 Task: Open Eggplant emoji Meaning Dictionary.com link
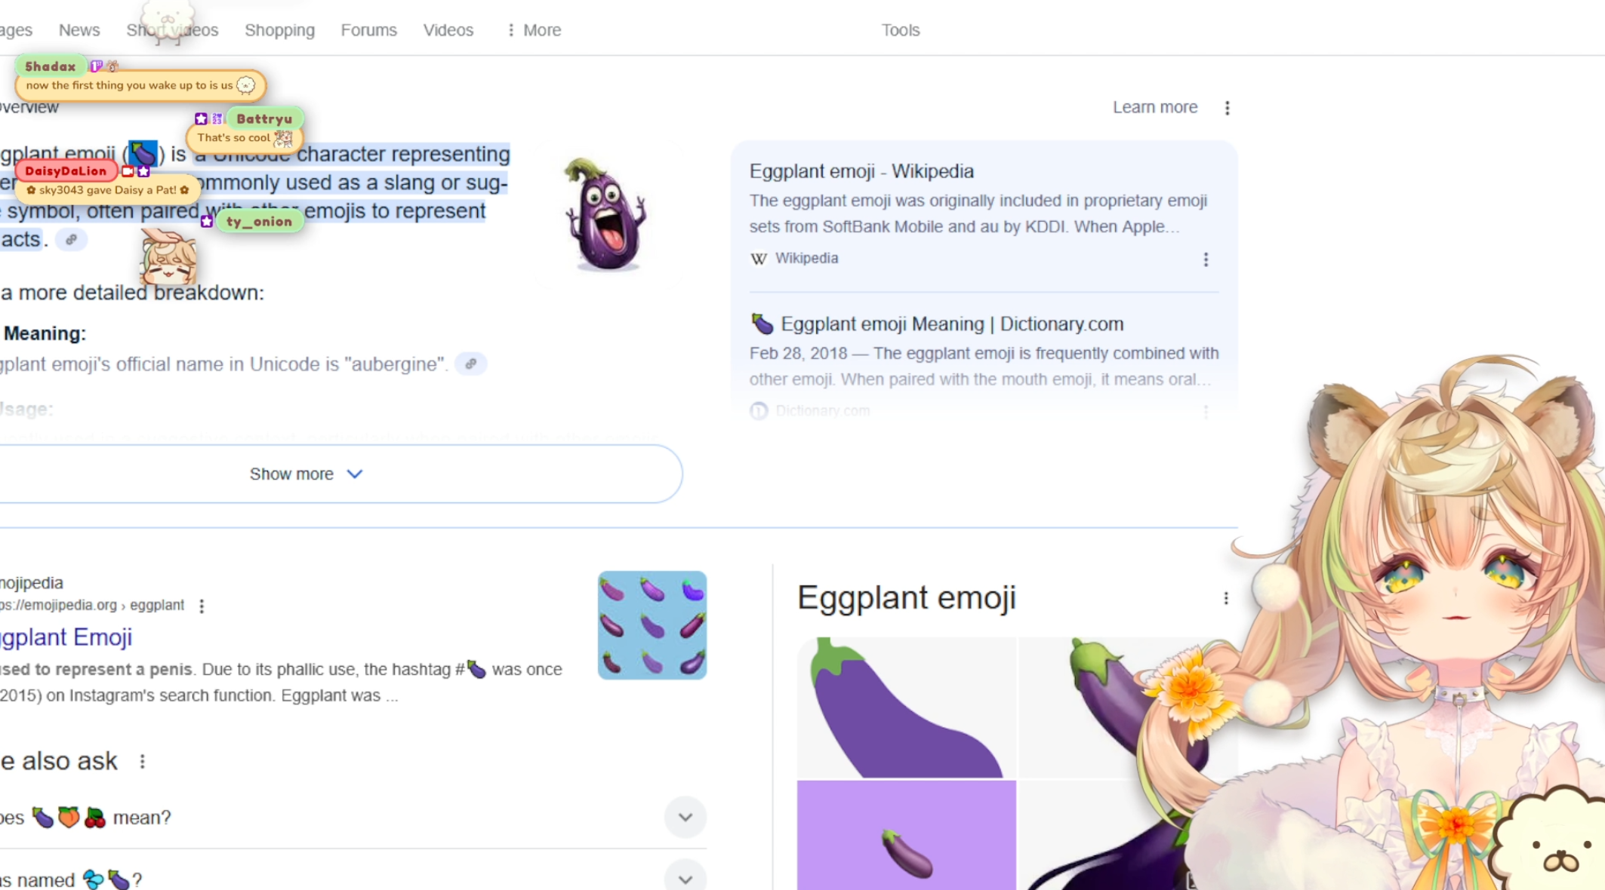tap(951, 324)
